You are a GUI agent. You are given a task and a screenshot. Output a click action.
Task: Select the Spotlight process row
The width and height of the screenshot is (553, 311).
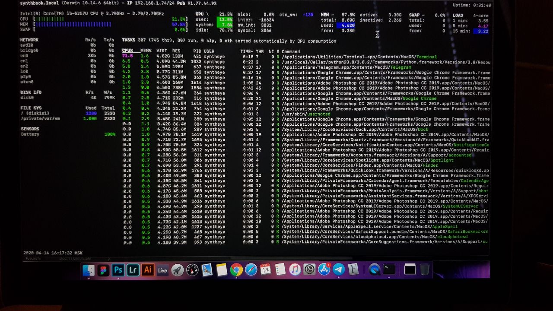coord(306,160)
